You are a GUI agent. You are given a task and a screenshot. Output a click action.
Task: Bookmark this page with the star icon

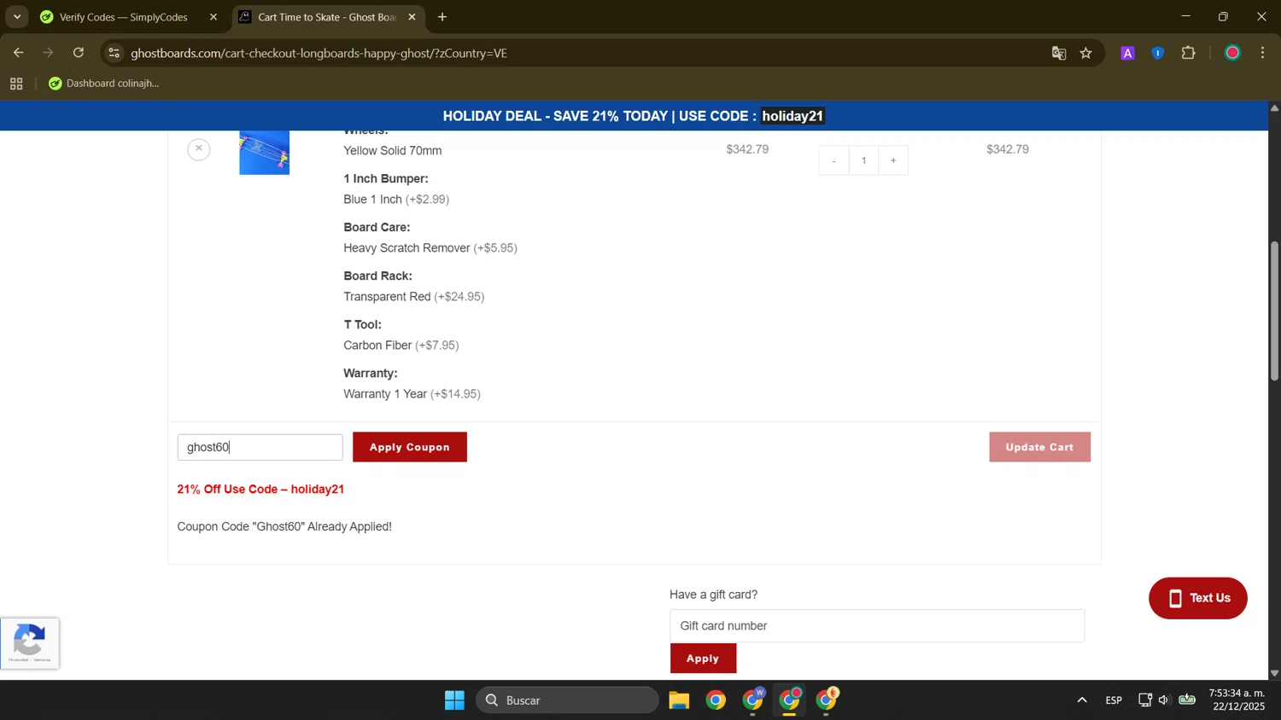click(1086, 53)
